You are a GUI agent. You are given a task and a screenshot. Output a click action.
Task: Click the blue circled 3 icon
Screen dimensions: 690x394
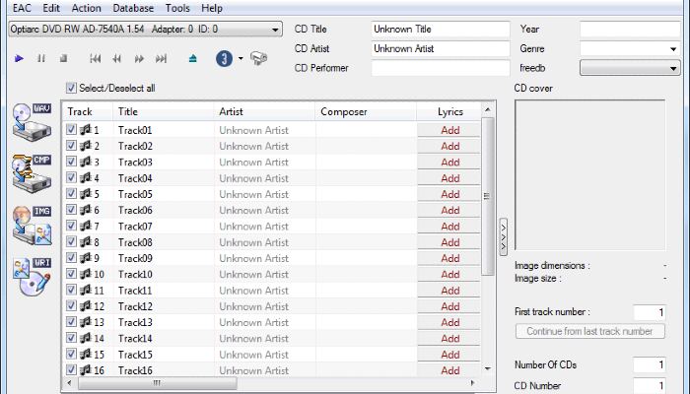pos(224,58)
